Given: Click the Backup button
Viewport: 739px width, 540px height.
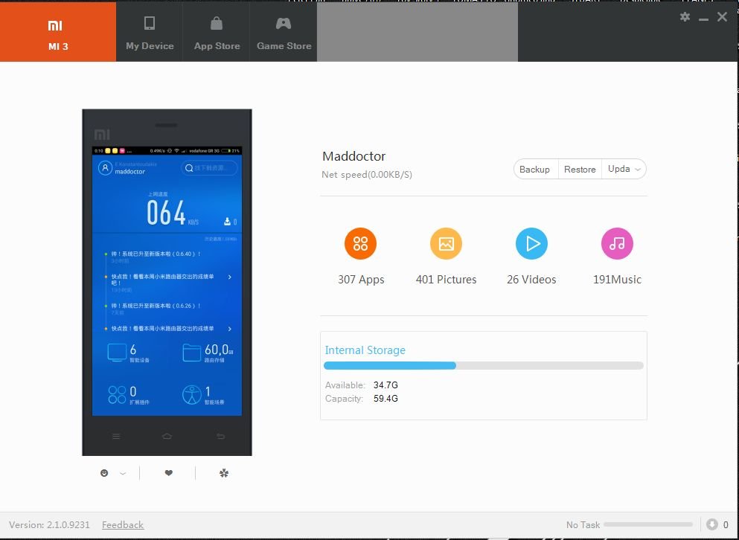Looking at the screenshot, I should tap(534, 170).
